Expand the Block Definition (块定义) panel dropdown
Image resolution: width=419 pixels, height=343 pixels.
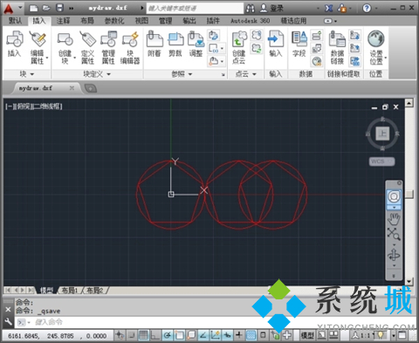point(97,74)
